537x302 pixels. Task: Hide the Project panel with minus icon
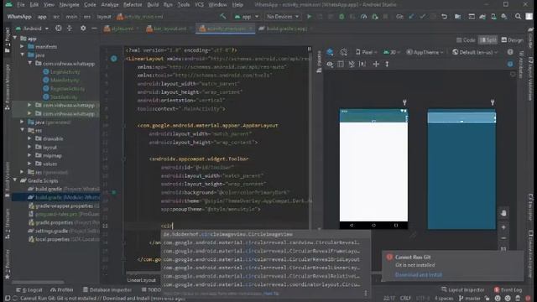coord(94,29)
